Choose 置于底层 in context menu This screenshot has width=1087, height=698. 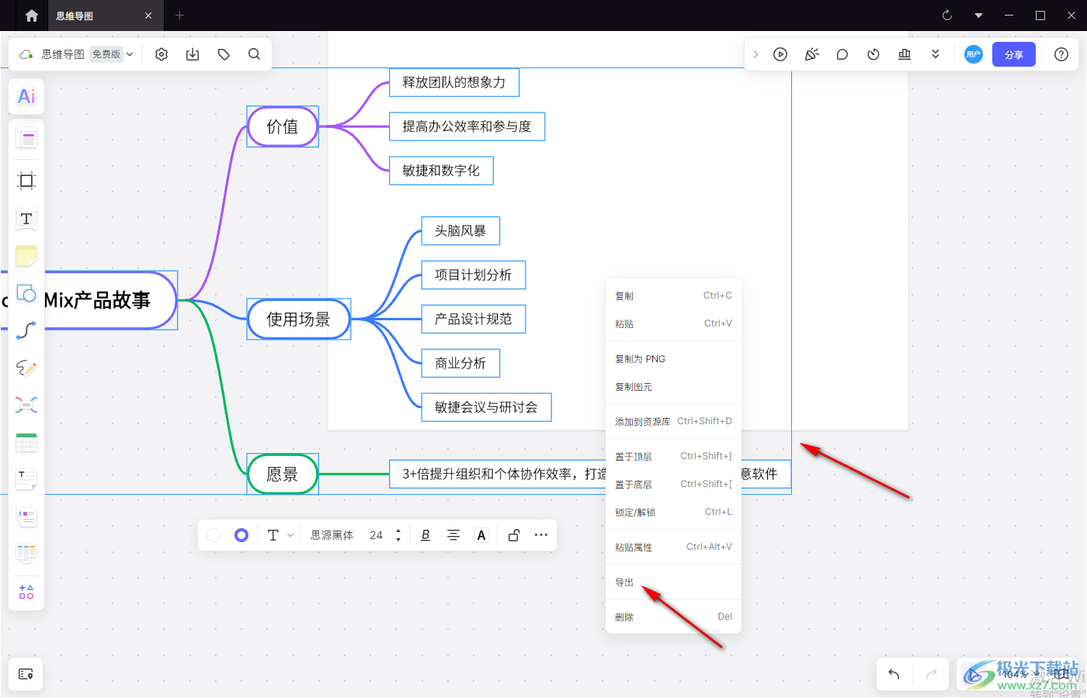(673, 484)
